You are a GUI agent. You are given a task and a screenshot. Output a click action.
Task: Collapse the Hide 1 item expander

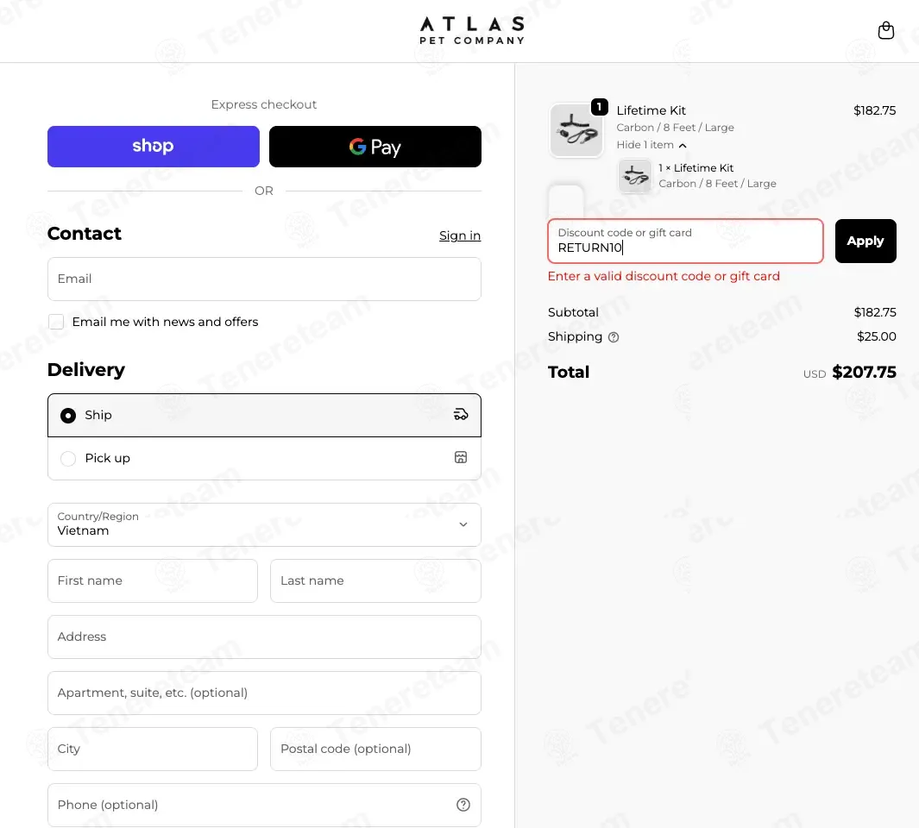[651, 145]
